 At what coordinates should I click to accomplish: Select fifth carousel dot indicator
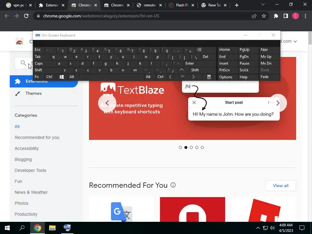(202, 147)
